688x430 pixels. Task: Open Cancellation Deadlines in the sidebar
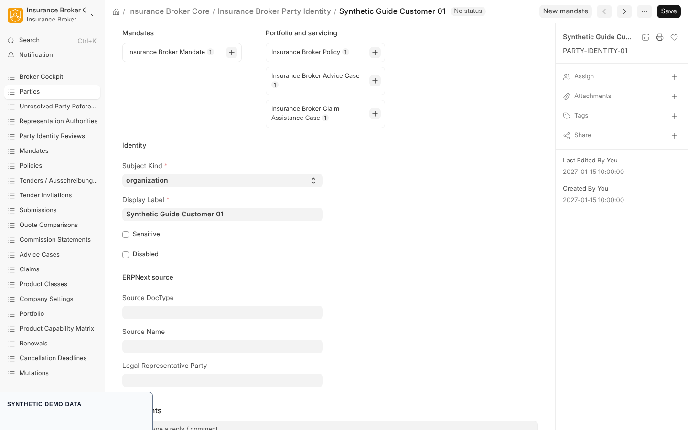click(52, 358)
